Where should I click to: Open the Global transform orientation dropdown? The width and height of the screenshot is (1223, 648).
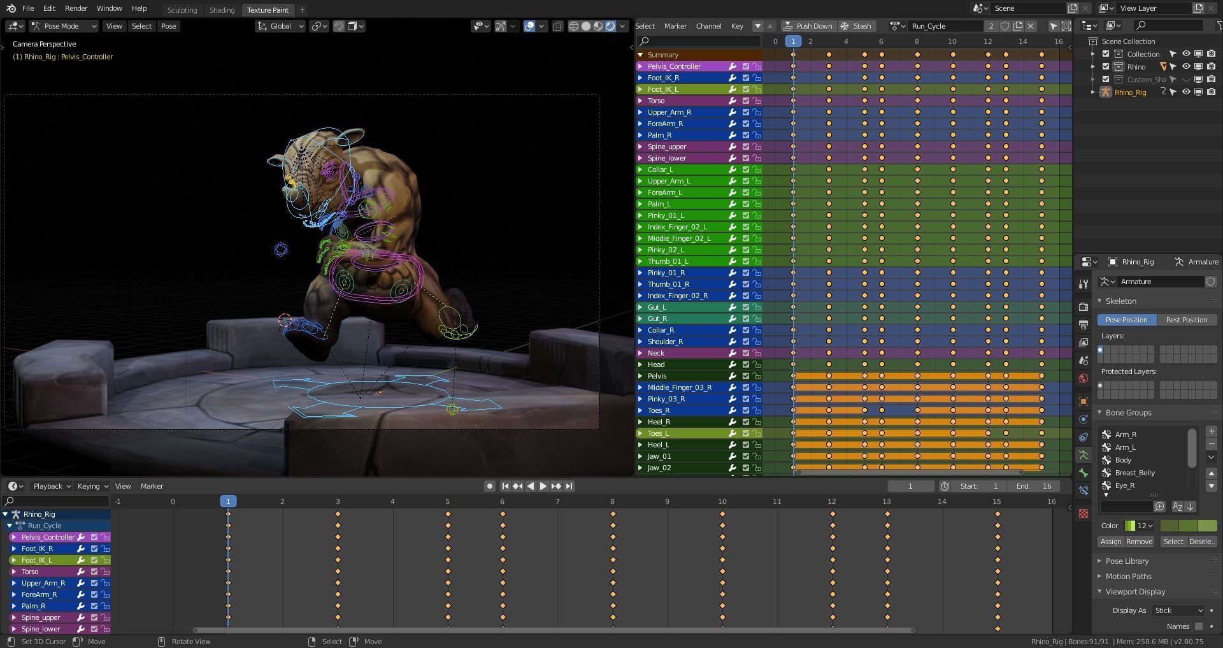(x=280, y=26)
